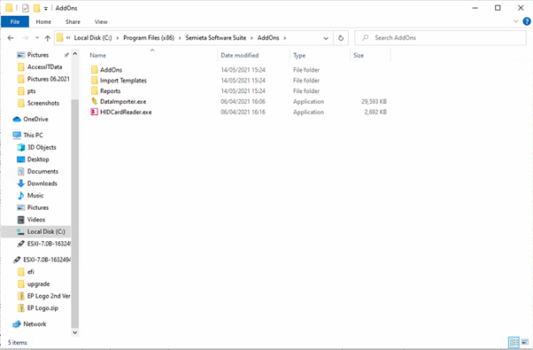Image resolution: width=533 pixels, height=350 pixels.
Task: Open Screenshots folder in sidebar
Action: coord(43,103)
